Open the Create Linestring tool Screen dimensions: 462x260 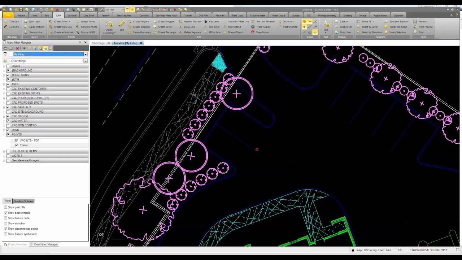(109, 27)
